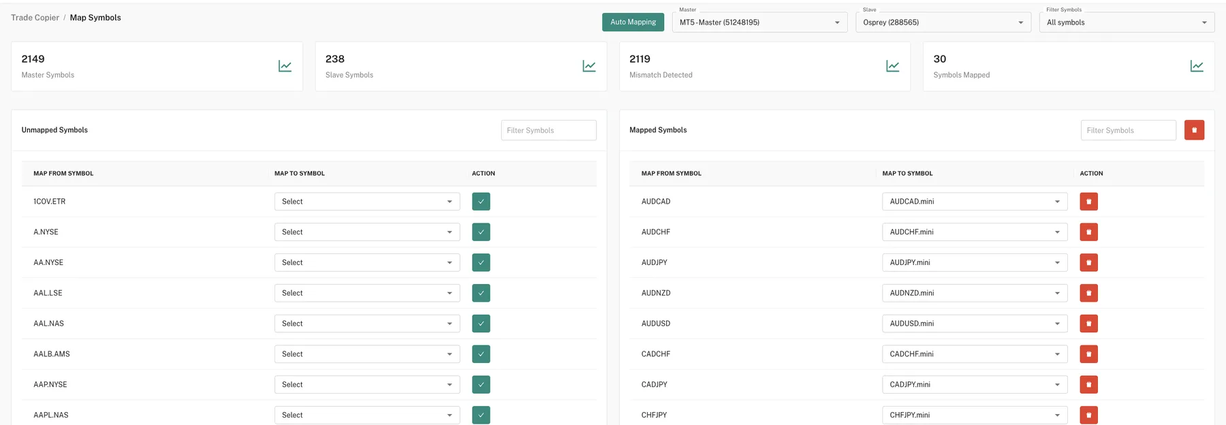Delete the AUDUSD mapping
This screenshot has width=1226, height=425.
pos(1088,324)
